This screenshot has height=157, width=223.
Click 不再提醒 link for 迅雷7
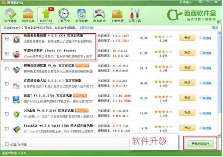point(205,98)
